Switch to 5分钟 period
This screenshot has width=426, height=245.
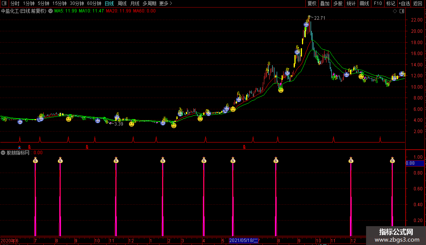click(43, 3)
